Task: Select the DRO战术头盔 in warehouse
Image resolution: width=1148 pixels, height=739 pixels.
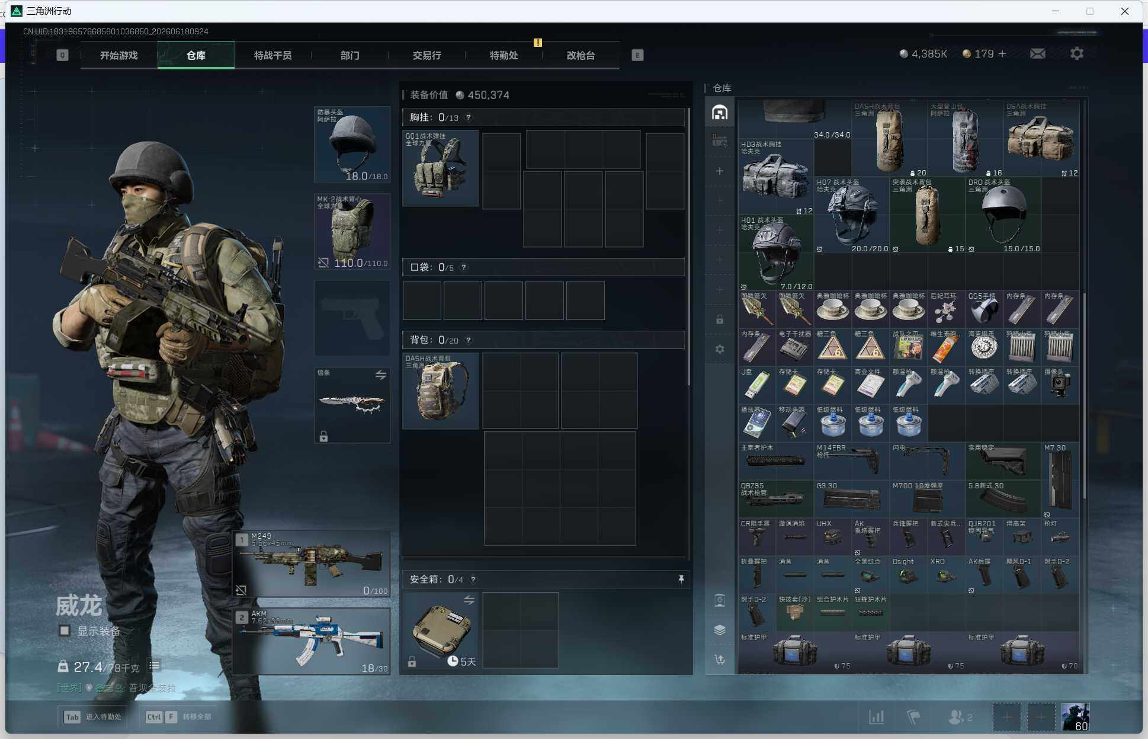Action: point(1003,215)
